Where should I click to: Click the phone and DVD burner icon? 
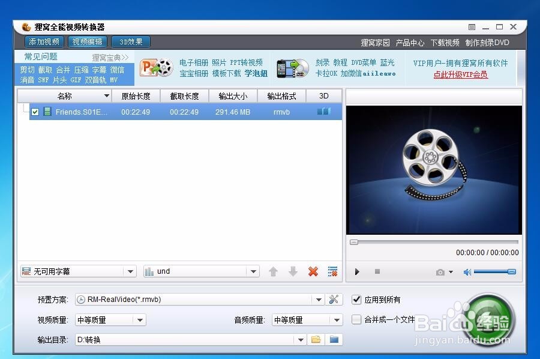coord(293,68)
